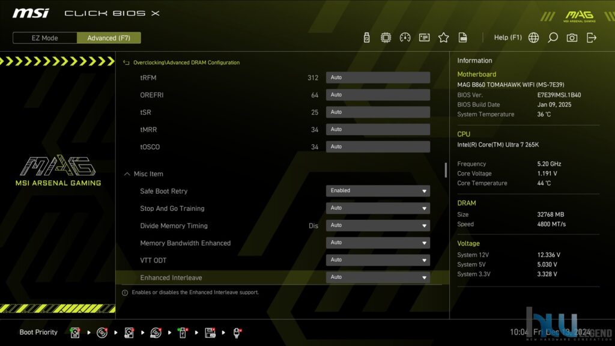Switch to EZ Mode
The height and width of the screenshot is (346, 615).
[44, 38]
